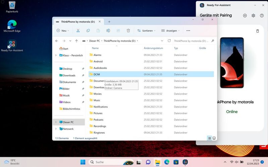
Task: Click the ThinkPhone search field
Action: click(x=191, y=41)
